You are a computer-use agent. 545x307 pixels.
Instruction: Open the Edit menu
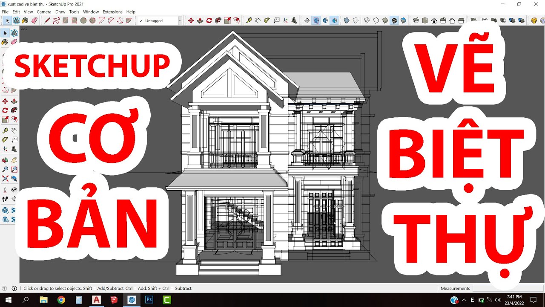16,12
